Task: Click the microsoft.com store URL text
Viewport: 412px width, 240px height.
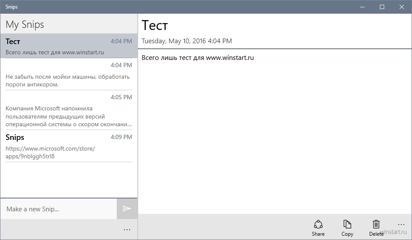Action: (x=50, y=152)
